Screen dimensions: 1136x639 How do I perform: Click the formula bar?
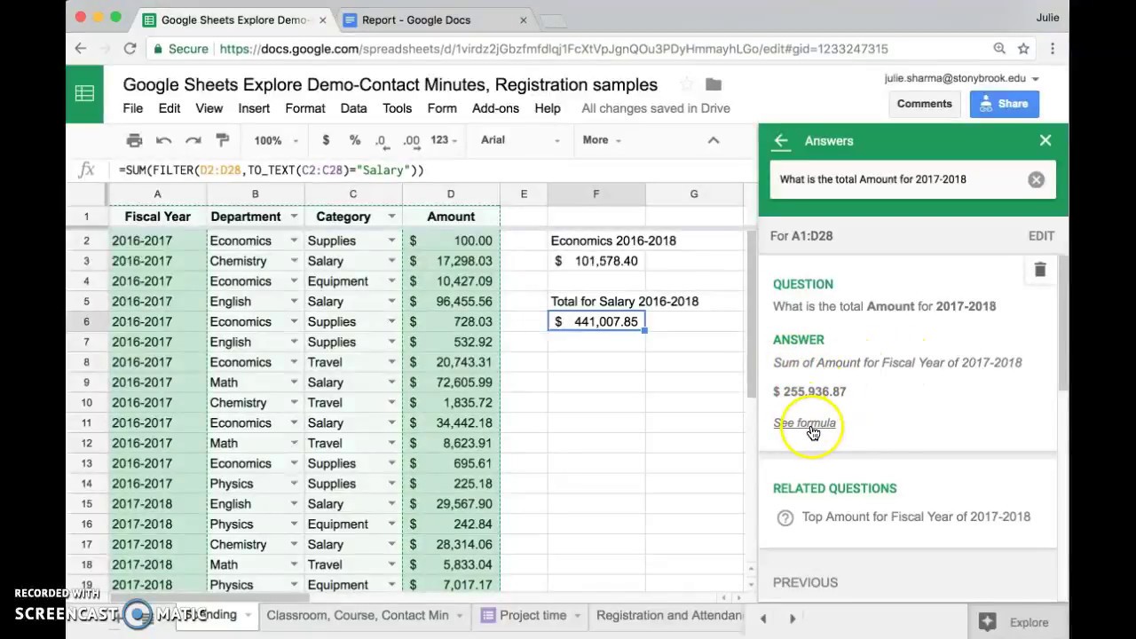pos(426,170)
